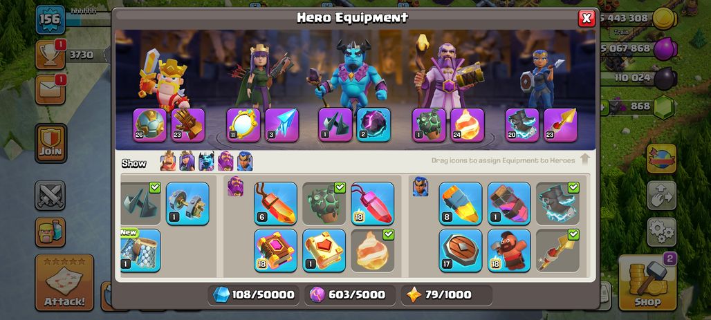The height and width of the screenshot is (320, 711).
Task: Show only Royal Champion equipment
Action: tap(245, 161)
